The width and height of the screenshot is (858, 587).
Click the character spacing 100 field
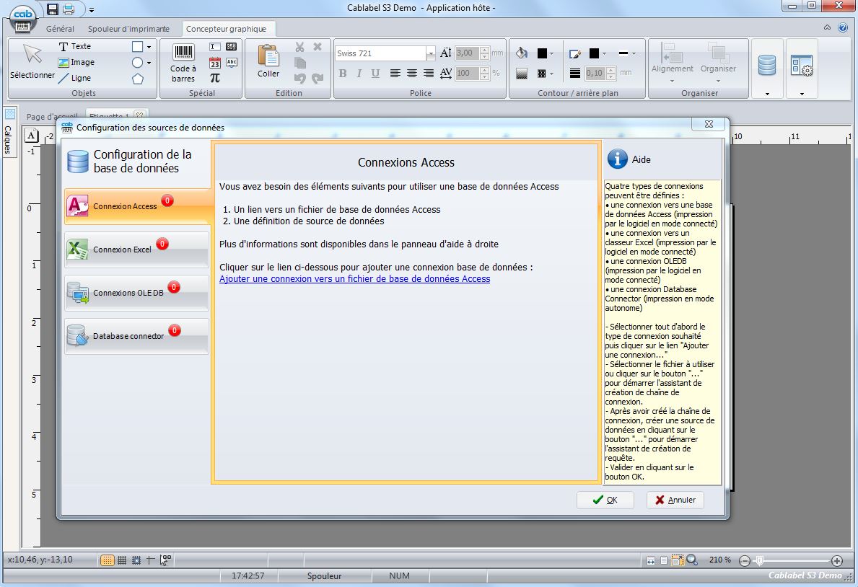468,73
